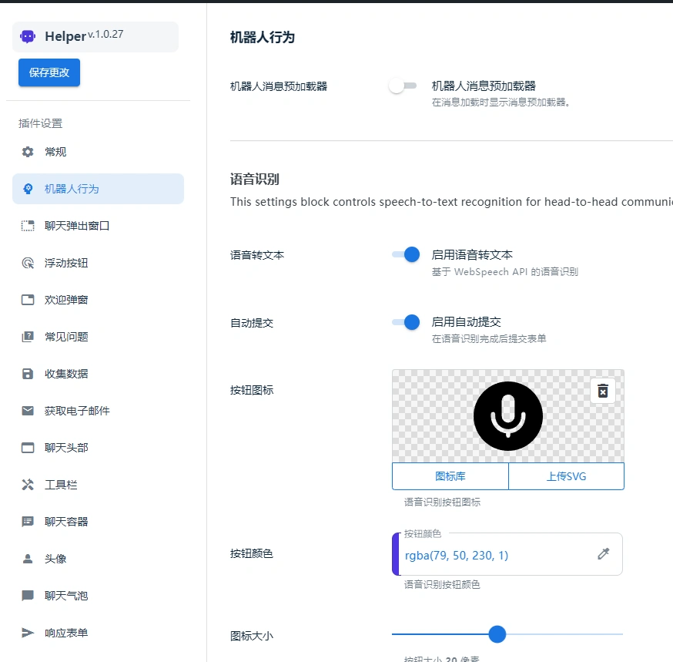Delete the microphone button icon with trash icon
This screenshot has height=662, width=673.
pyautogui.click(x=603, y=391)
